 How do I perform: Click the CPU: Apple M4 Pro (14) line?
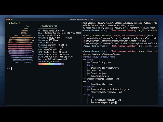click(50, 50)
